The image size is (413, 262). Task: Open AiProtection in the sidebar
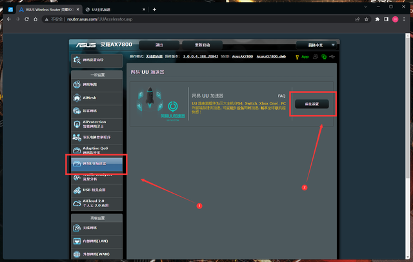coord(97,124)
